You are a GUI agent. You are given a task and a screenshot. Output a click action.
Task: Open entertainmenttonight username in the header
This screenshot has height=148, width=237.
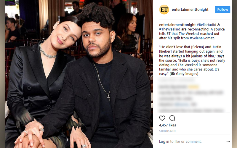click(x=190, y=9)
